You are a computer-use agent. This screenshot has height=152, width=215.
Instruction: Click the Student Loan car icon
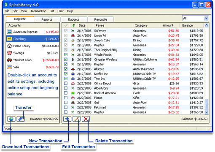9,60
